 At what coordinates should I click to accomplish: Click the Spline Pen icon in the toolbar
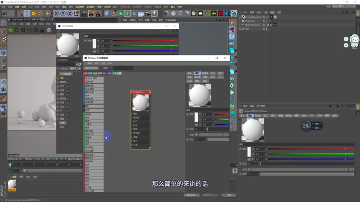click(x=114, y=14)
